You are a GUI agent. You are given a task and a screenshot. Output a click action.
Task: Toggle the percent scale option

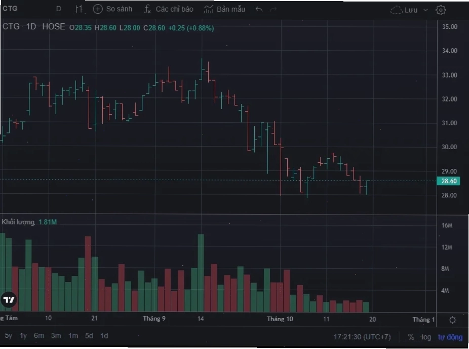tap(411, 337)
